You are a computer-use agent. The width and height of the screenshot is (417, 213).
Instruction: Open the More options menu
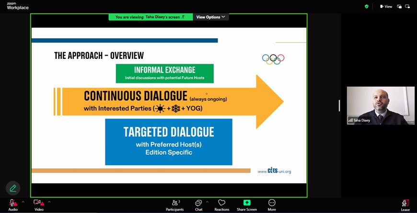tap(272, 204)
